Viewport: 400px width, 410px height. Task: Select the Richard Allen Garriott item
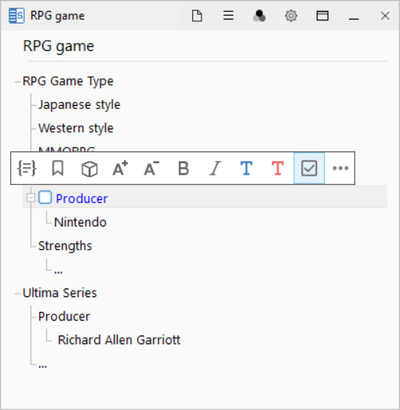point(119,340)
